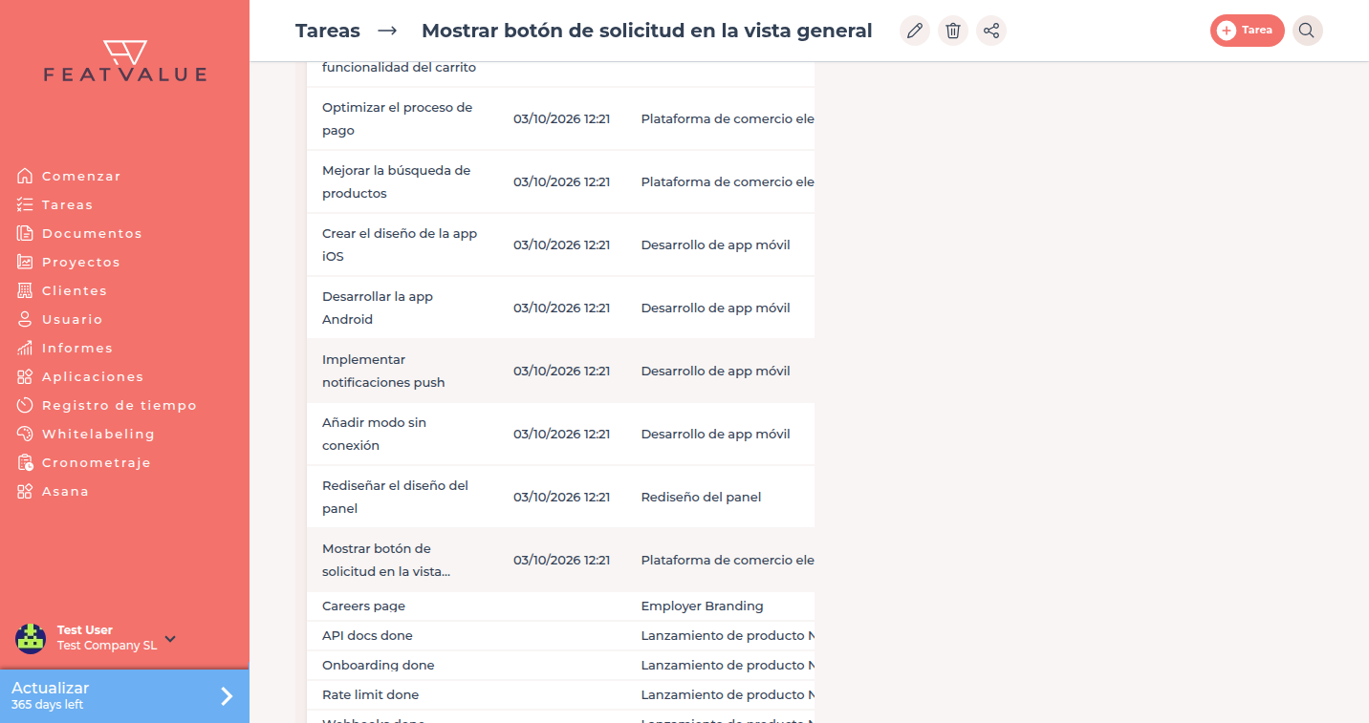Viewport: 1369px width, 723px height.
Task: Open the Whitelabeling menu entry
Action: click(x=98, y=434)
